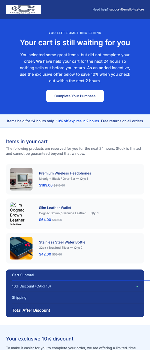Select the Premium Wireless Headphones product title

[x=65, y=173]
